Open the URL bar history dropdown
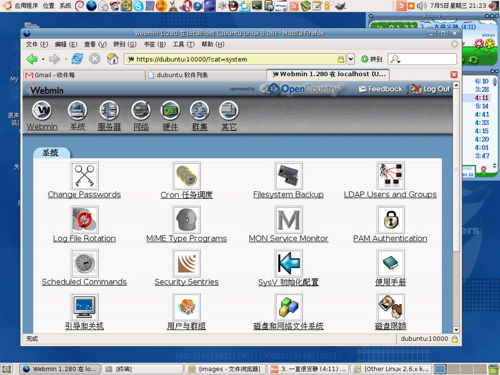This screenshot has height=375, width=500. pos(351,59)
